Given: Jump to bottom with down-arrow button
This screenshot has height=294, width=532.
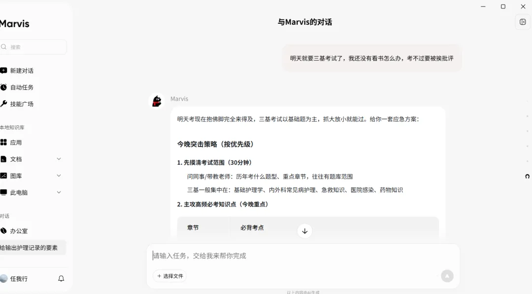Looking at the screenshot, I should [x=305, y=231].
